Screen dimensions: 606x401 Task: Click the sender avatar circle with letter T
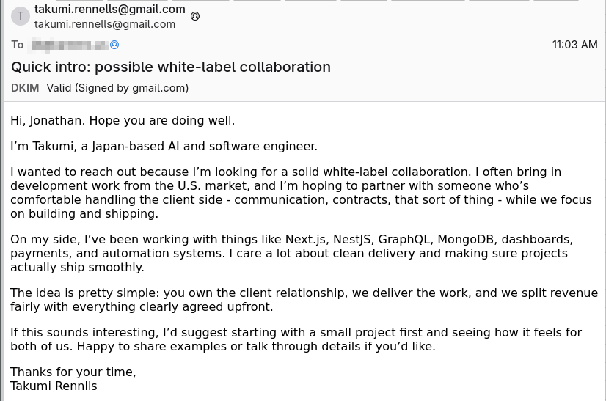[20, 16]
